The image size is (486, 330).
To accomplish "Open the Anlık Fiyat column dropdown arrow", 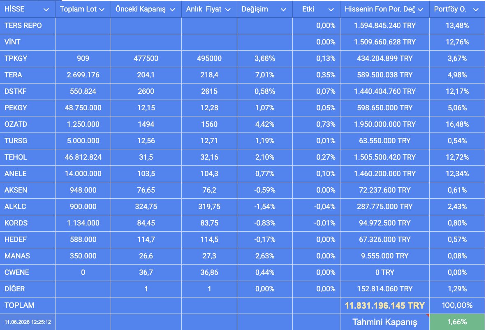I will click(228, 9).
